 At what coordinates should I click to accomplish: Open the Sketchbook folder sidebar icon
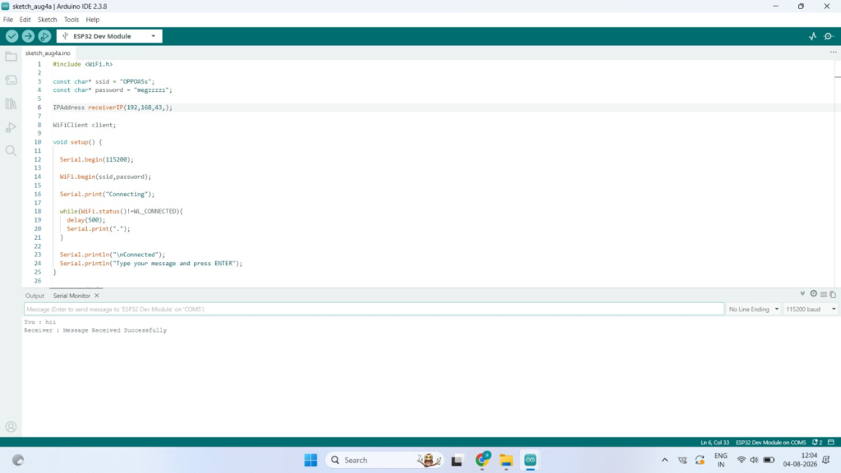pyautogui.click(x=11, y=57)
